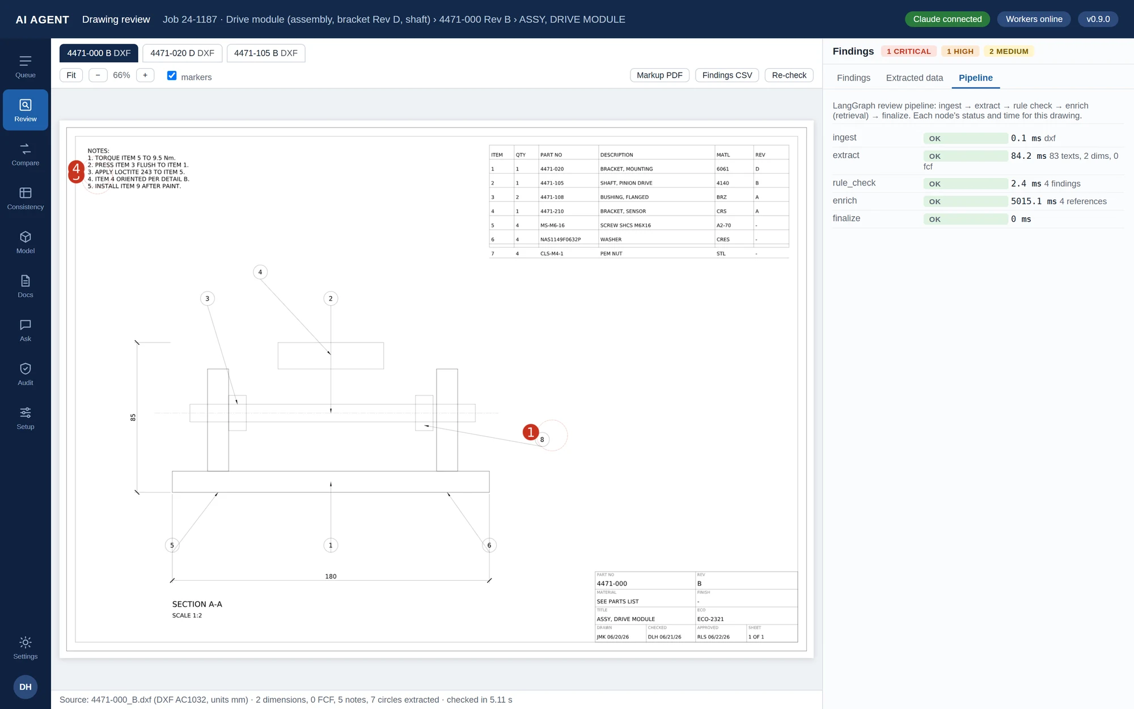
Task: Click the 2 MEDIUM severity badge
Action: pyautogui.click(x=1009, y=51)
